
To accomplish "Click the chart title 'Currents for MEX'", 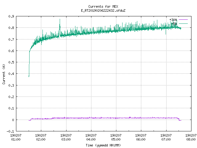I will click(x=103, y=6).
